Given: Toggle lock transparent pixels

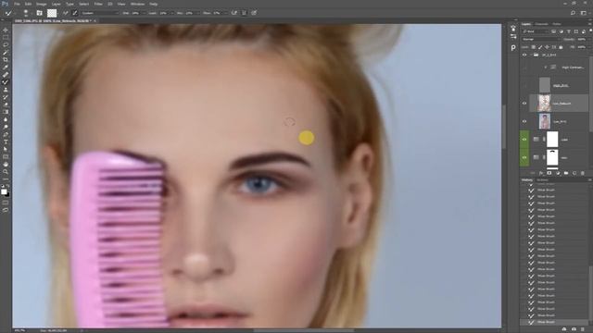Looking at the screenshot, I should pos(534,47).
